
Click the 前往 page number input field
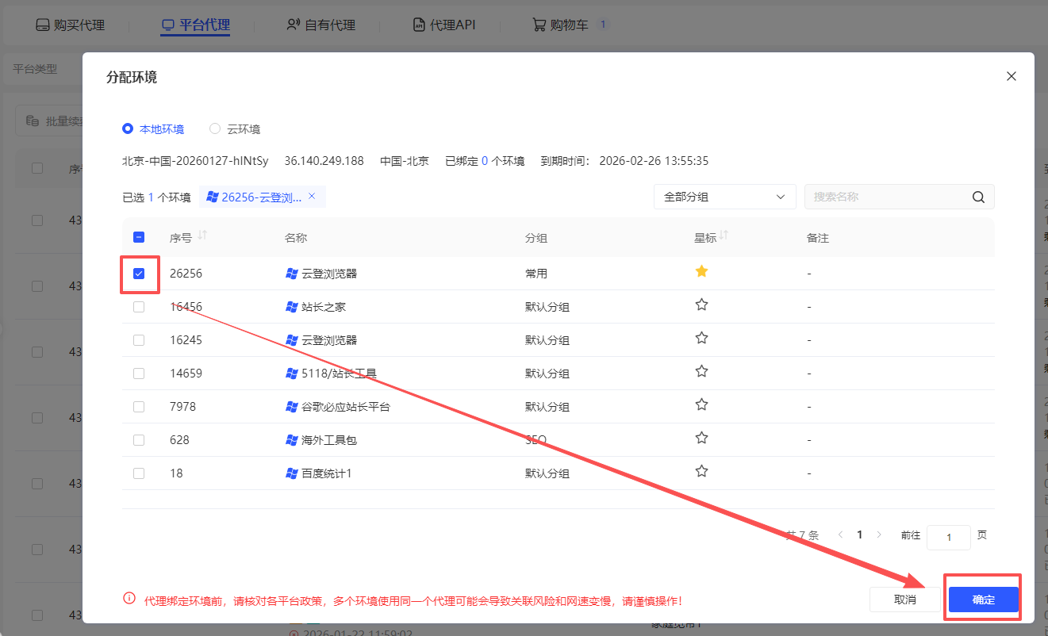click(x=949, y=537)
